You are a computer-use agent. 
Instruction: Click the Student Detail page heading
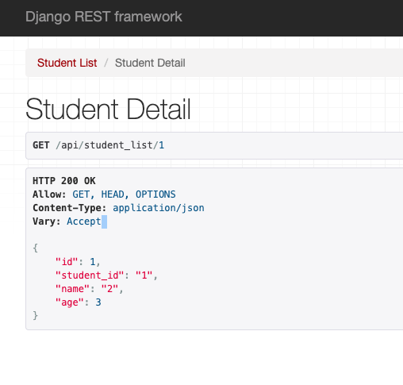point(108,109)
